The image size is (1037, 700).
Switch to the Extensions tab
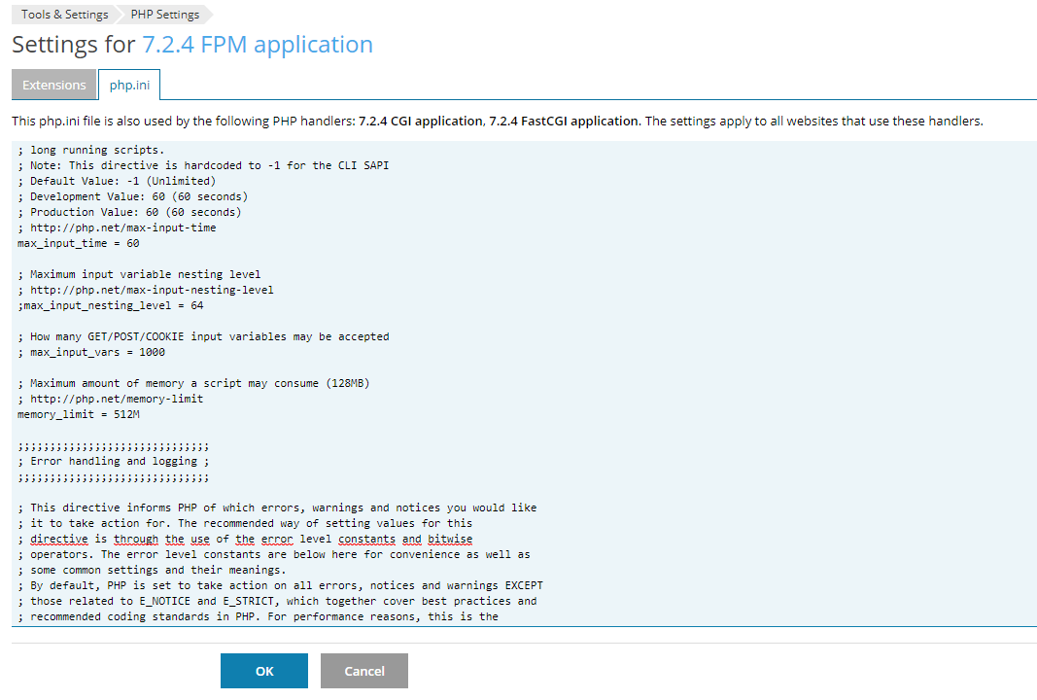(54, 85)
